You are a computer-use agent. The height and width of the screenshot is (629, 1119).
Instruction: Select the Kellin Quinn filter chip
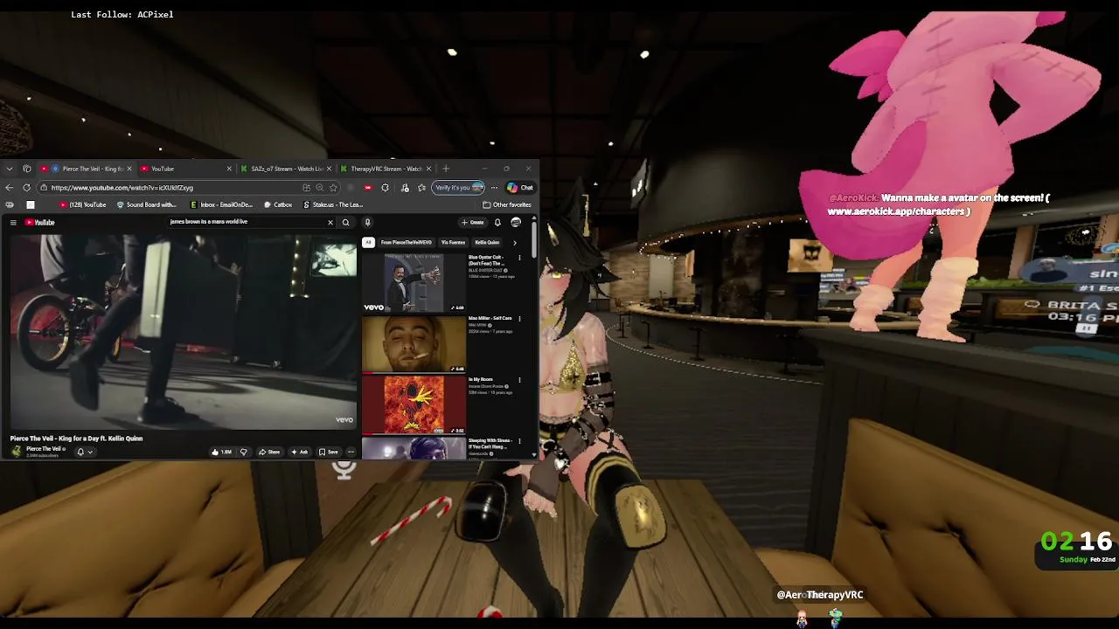(487, 242)
